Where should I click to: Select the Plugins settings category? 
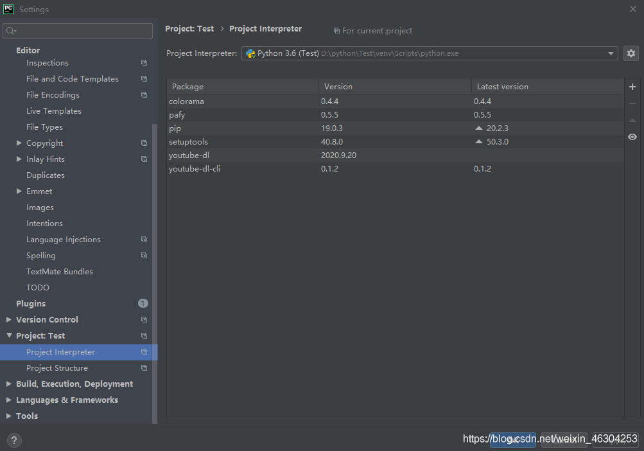(31, 304)
